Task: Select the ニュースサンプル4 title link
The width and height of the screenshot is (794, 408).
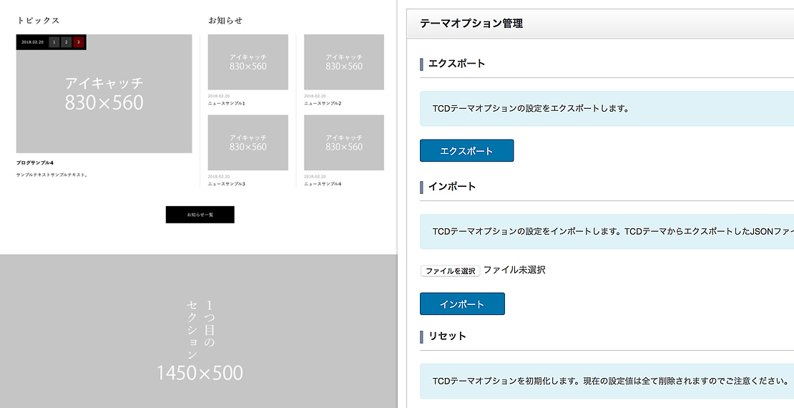Action: (x=323, y=184)
